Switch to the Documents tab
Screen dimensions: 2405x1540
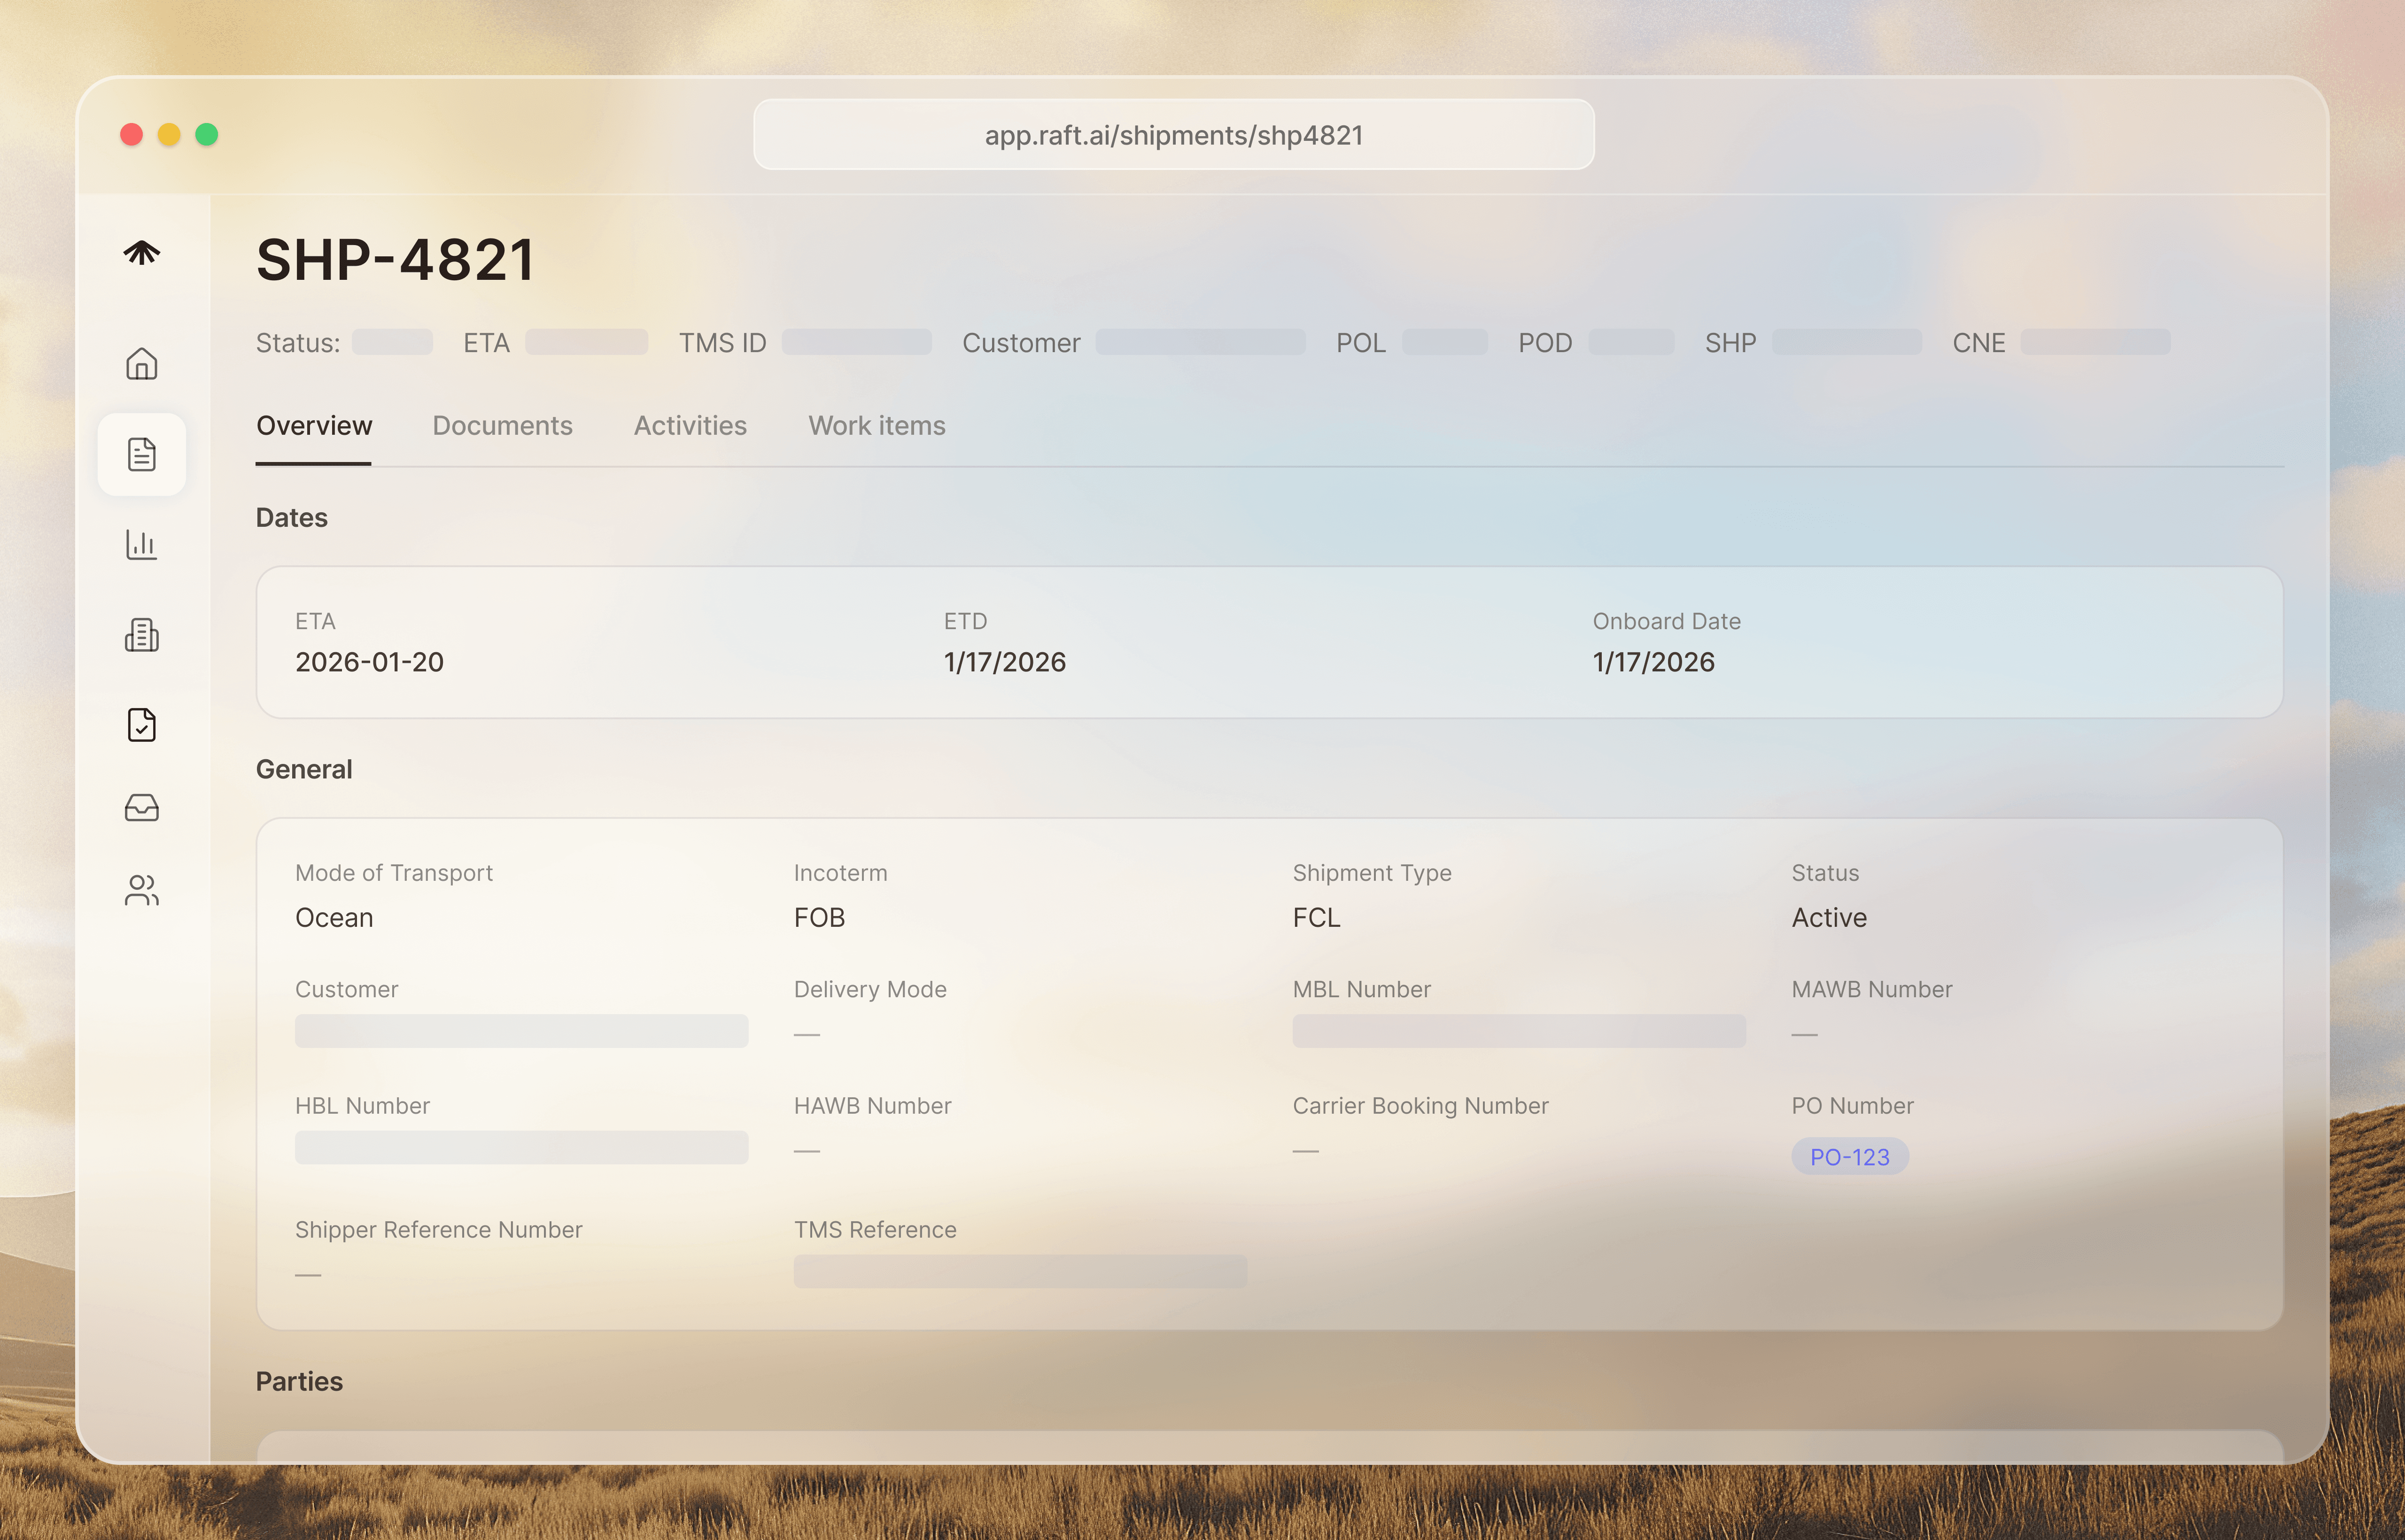point(502,426)
